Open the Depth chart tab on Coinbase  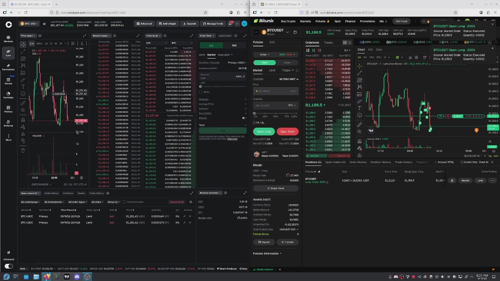tap(225, 36)
